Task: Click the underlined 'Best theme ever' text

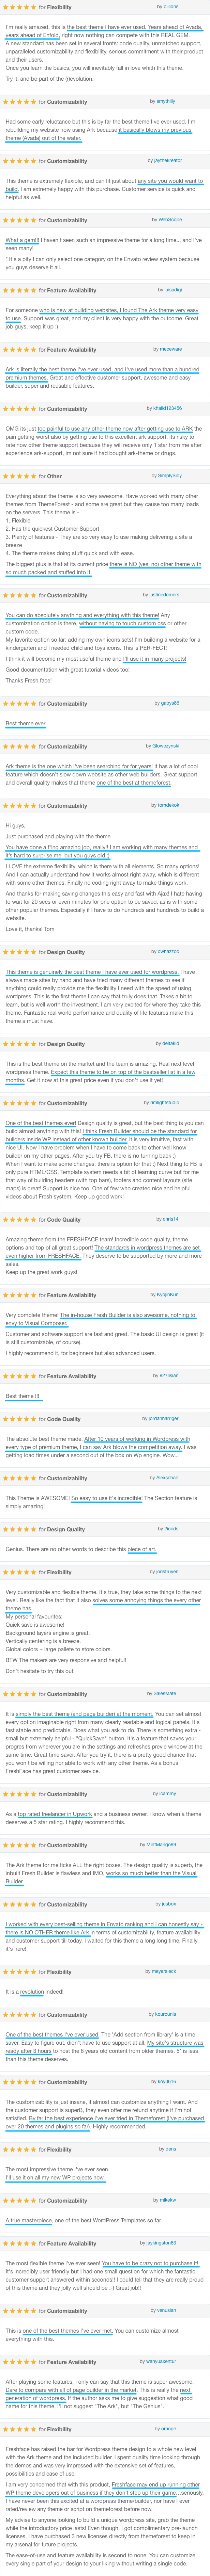Action: [25, 723]
